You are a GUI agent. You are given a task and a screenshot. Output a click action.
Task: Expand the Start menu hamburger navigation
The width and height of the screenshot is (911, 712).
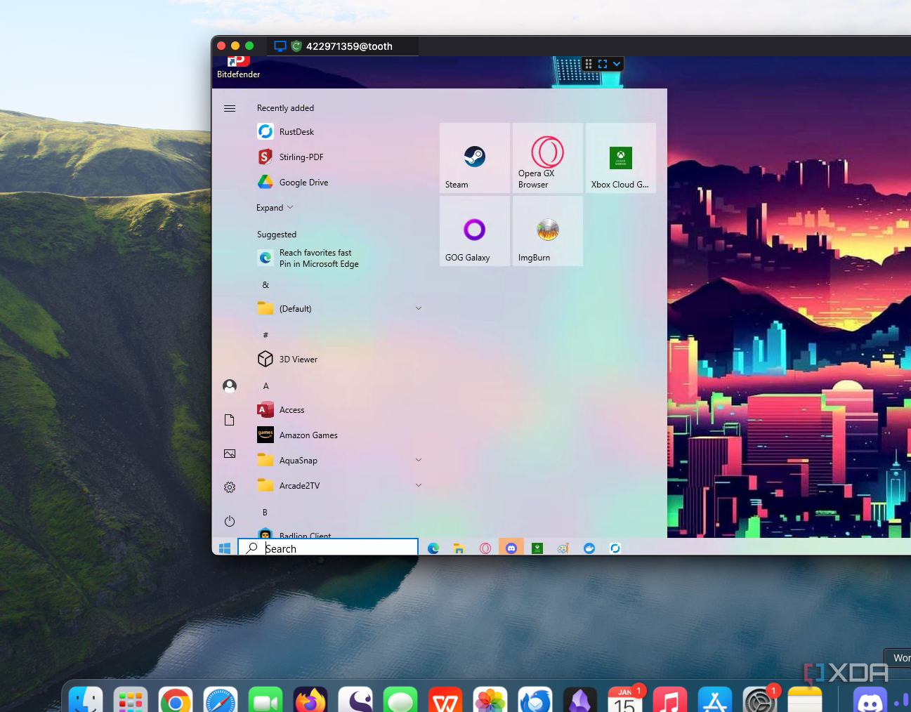point(230,108)
